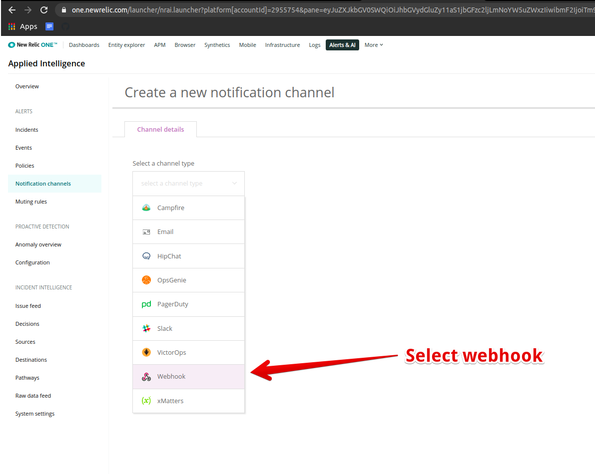This screenshot has height=474, width=595.
Task: Pick the Slack logo icon
Action: point(146,328)
